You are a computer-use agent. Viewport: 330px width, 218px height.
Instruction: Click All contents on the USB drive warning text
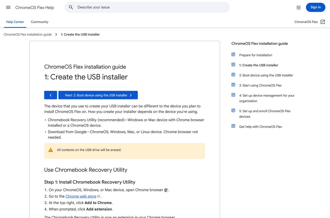click(89, 150)
